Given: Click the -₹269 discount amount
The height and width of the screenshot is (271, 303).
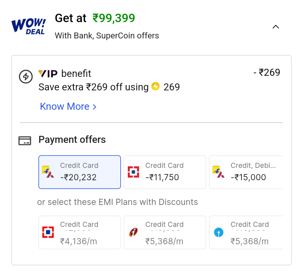Looking at the screenshot, I should click(267, 73).
